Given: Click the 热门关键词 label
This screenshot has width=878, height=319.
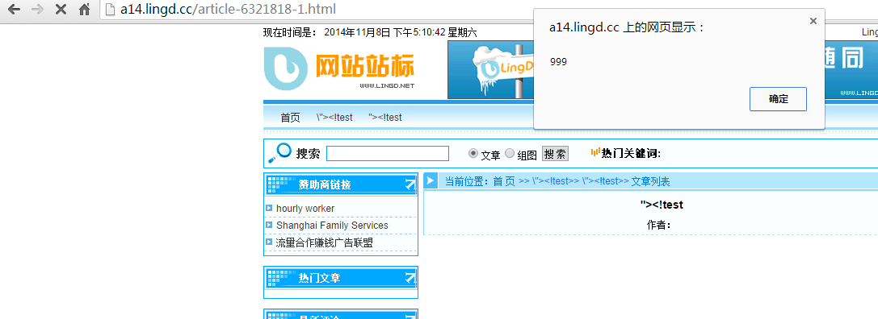Looking at the screenshot, I should coord(631,153).
